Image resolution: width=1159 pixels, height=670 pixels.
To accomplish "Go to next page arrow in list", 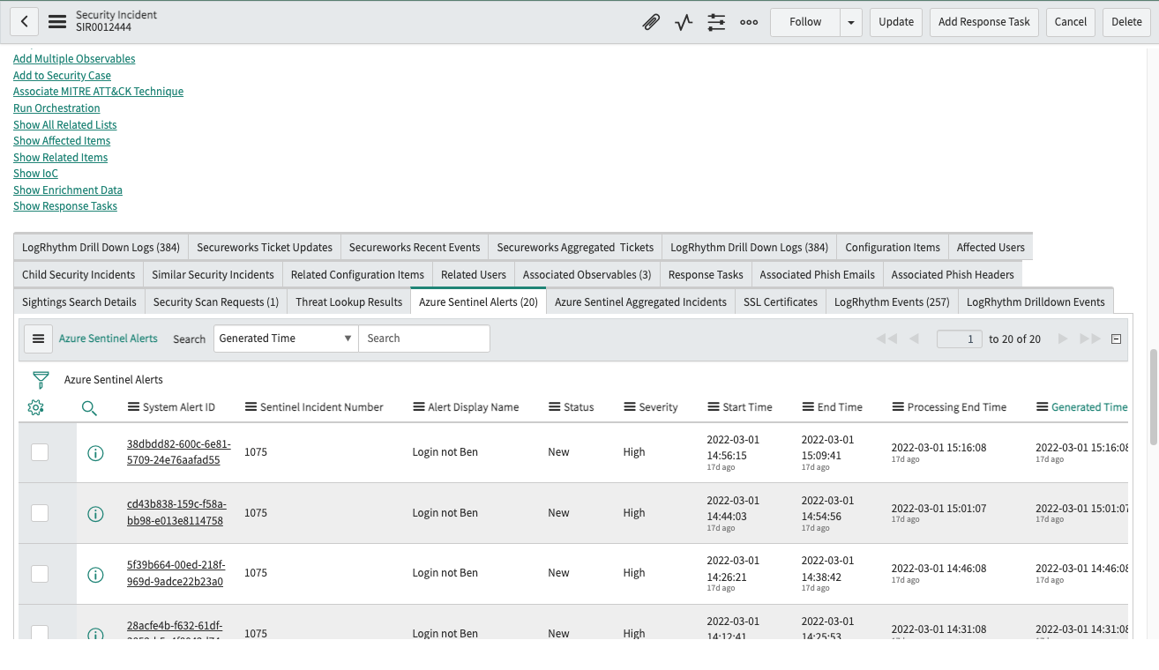I will (x=1063, y=339).
